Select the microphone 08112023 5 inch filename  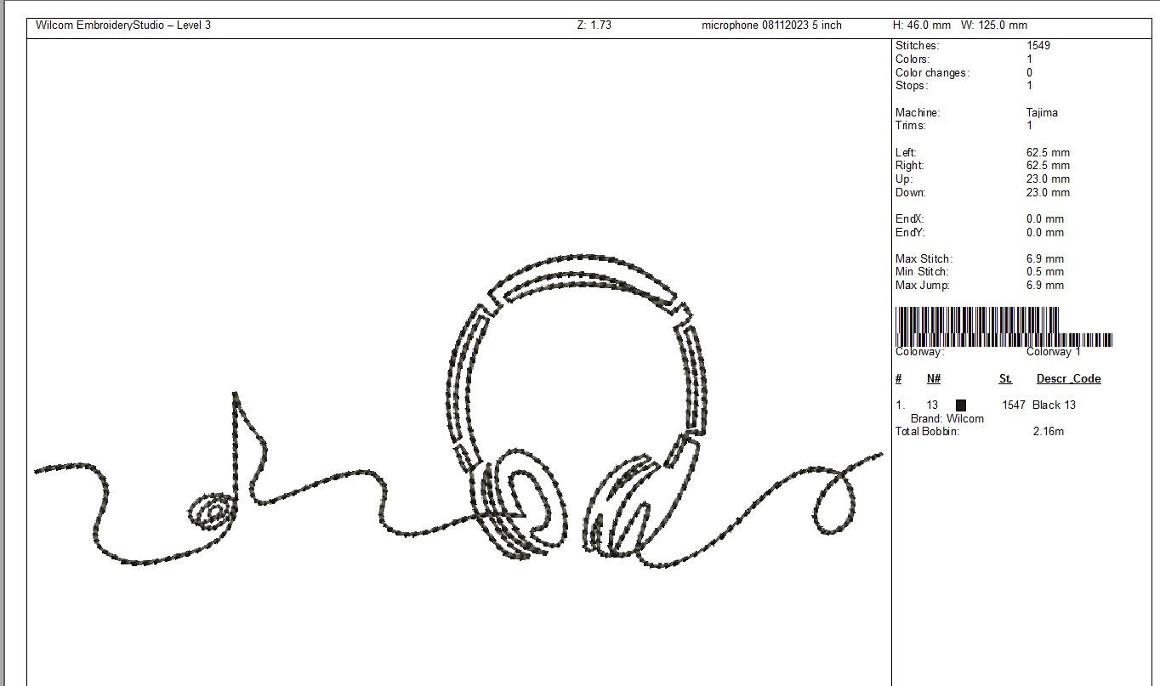pos(770,25)
